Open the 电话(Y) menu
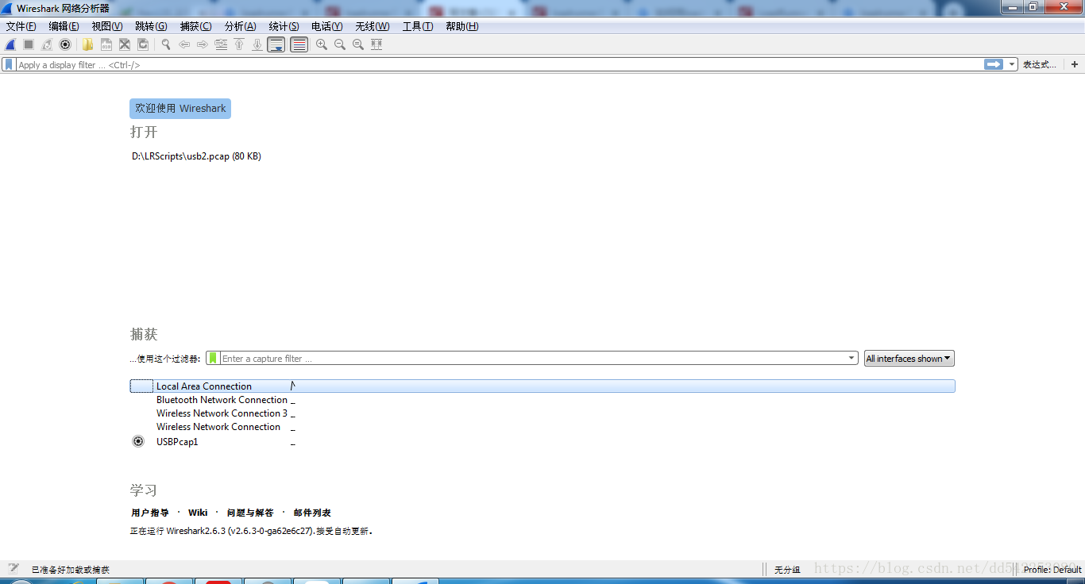 327,26
